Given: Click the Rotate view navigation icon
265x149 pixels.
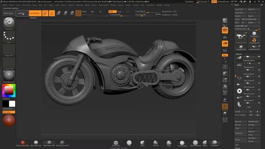Looking at the screenshot, I should 225,87.
